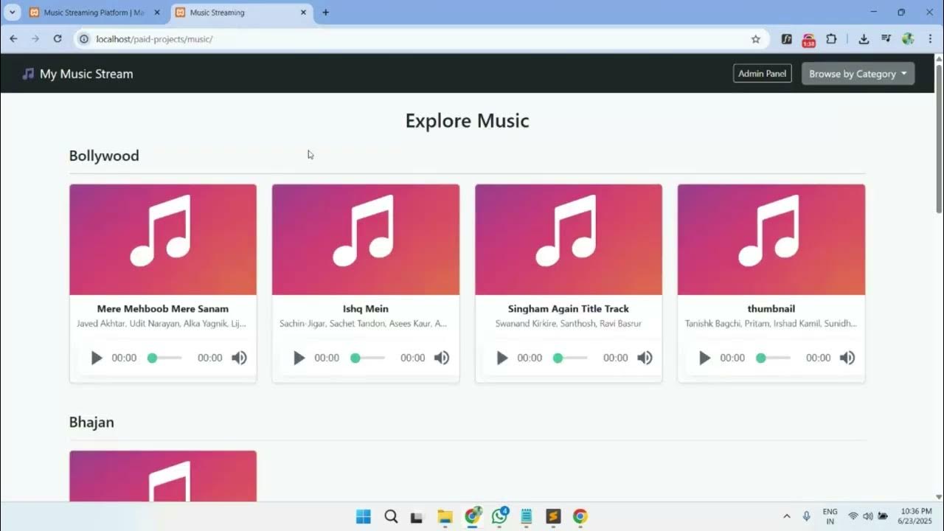
Task: Open the media control toolbar icon
Action: point(886,39)
